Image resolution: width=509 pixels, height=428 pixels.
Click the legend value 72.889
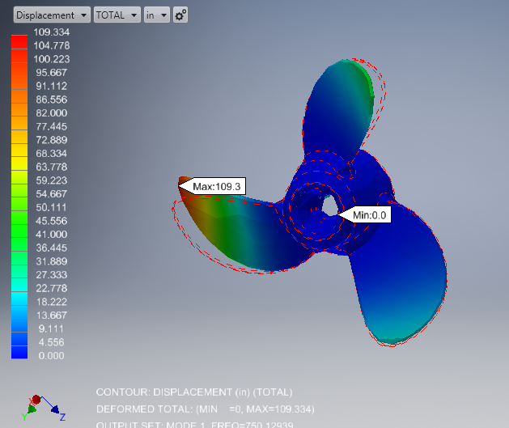tap(52, 140)
